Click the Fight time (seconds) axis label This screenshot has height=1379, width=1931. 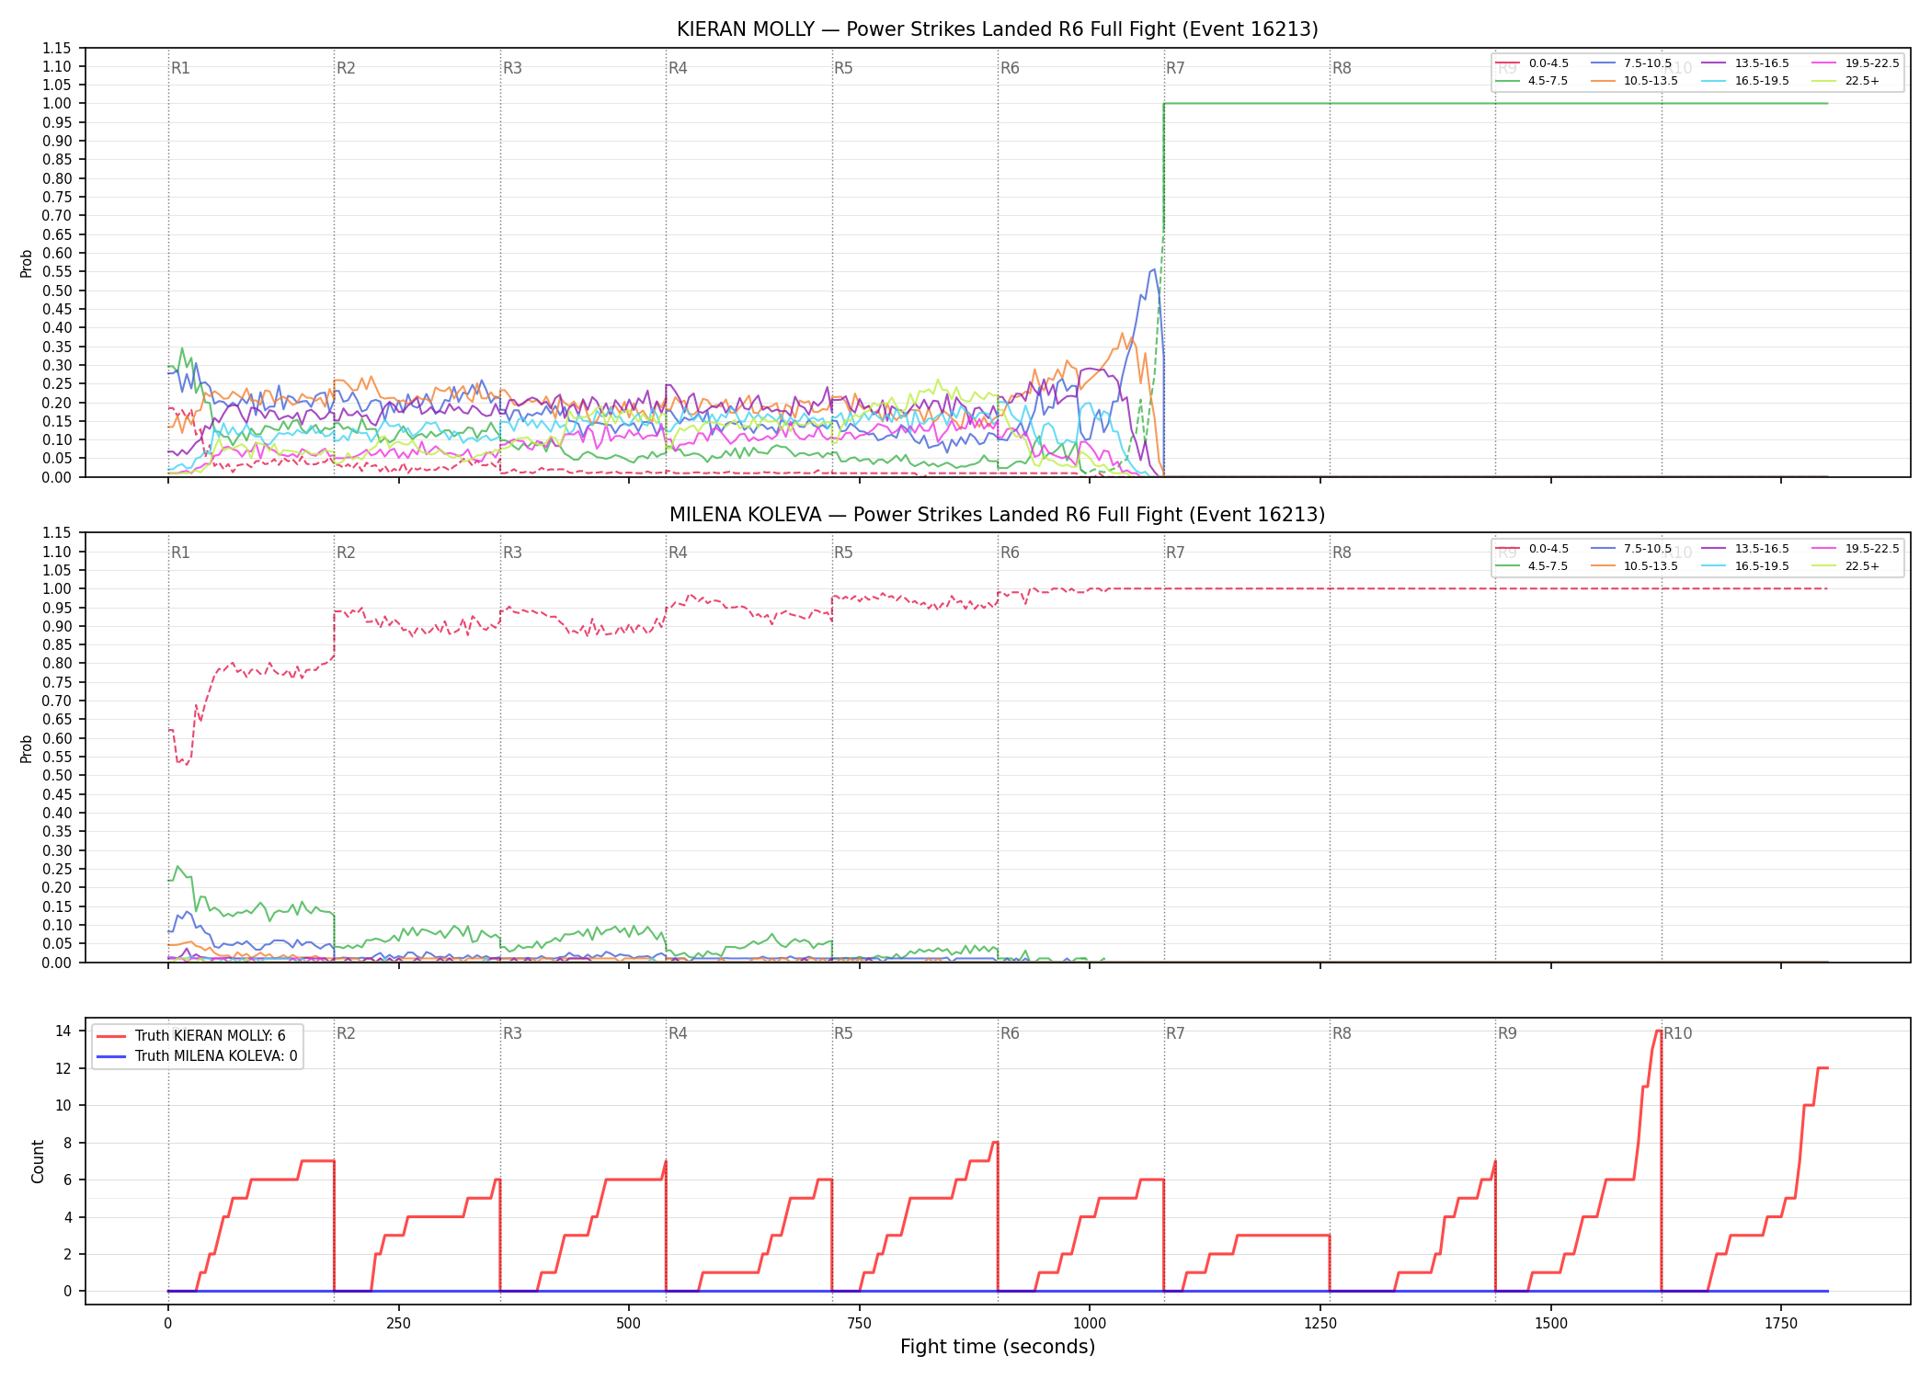tap(998, 1347)
